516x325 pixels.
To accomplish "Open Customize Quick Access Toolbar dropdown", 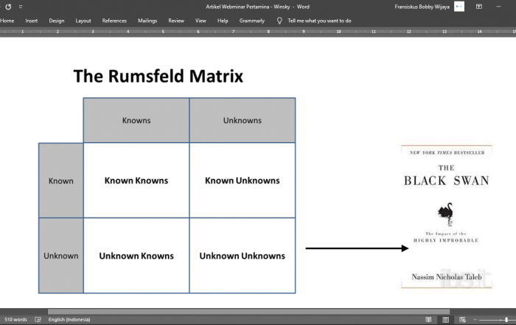I will pyautogui.click(x=21, y=7).
